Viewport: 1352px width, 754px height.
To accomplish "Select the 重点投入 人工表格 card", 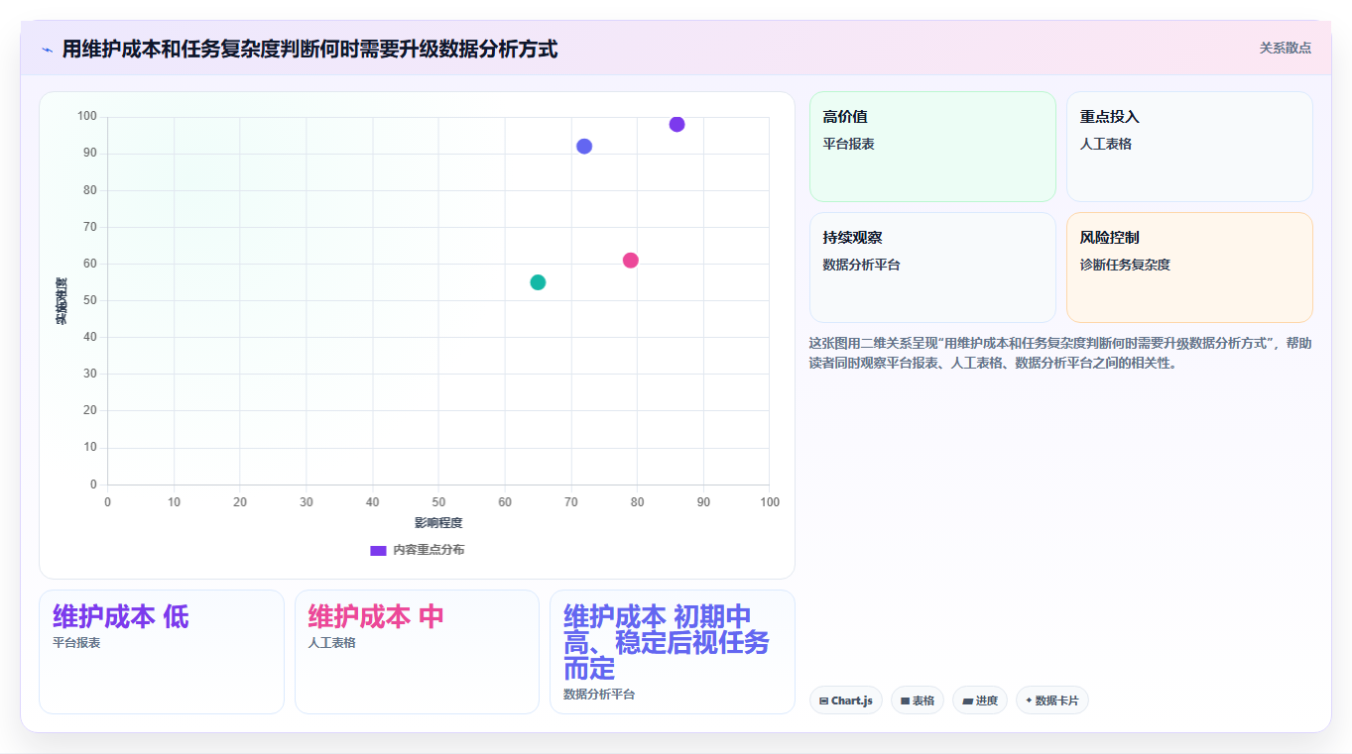I will (x=1189, y=147).
